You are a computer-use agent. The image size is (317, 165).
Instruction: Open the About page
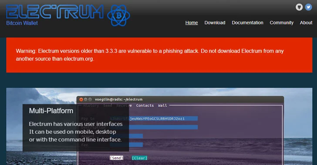306,23
